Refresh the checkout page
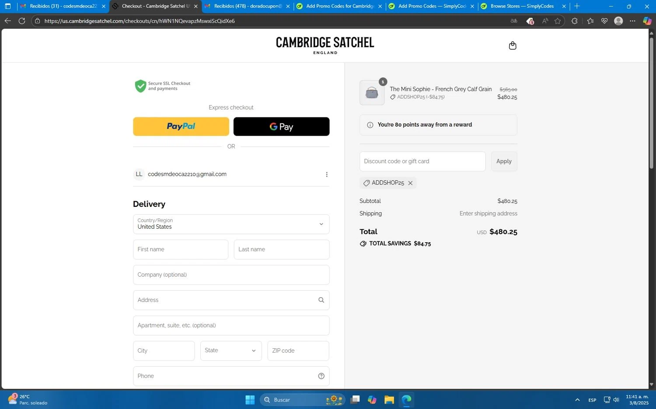656x409 pixels. [22, 21]
